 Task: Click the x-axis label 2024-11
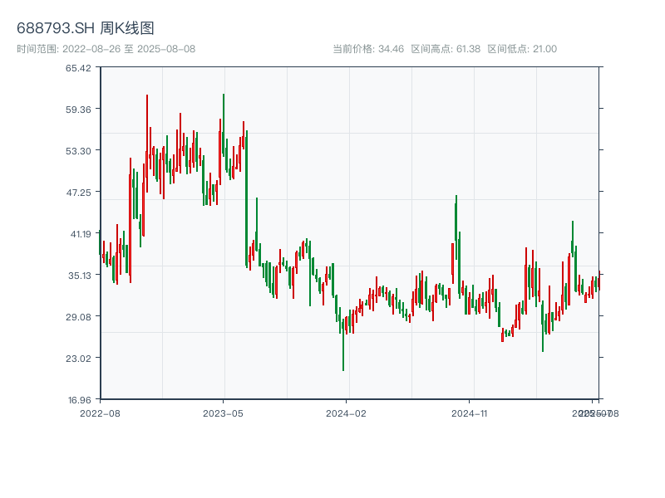point(469,413)
